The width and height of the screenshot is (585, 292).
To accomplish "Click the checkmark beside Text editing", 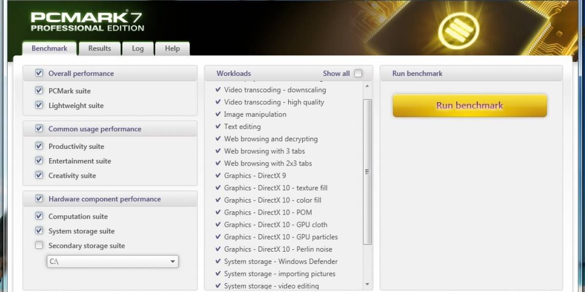I will pos(218,127).
